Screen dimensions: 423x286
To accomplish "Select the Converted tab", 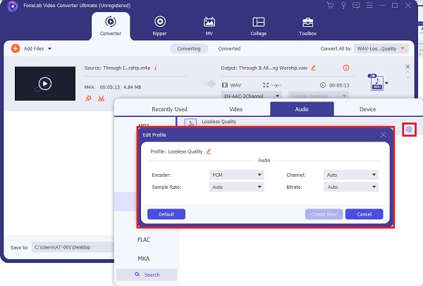I will (229, 49).
